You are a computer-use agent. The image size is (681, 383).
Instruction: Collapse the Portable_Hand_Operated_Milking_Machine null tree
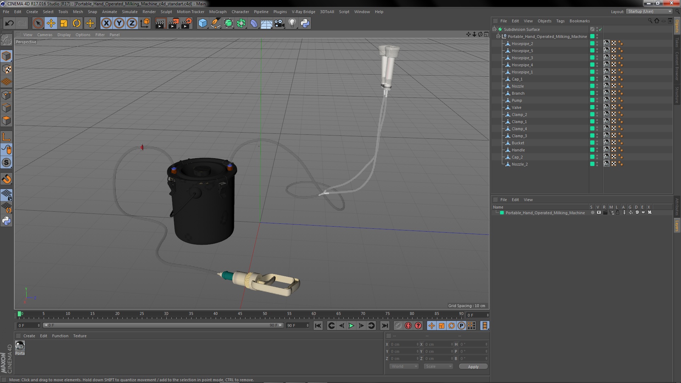tap(498, 36)
